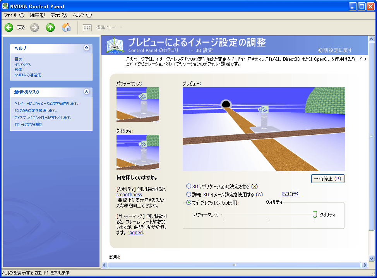Open the ヘルプ (H) menu
The image size is (377, 278).
pos(82,15)
